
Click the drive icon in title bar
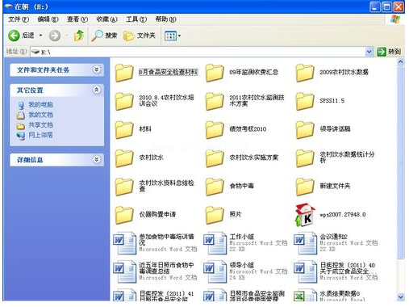coord(8,6)
